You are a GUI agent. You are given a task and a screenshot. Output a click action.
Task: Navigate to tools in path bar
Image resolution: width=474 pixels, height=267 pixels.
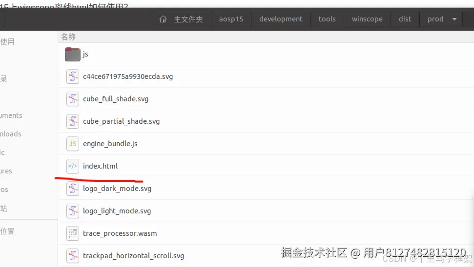pyautogui.click(x=327, y=19)
